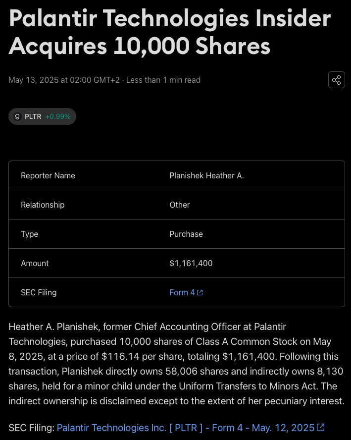The height and width of the screenshot is (440, 351).
Task: Click the share icon button
Action: (337, 80)
